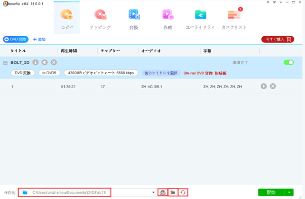
Task: Toggle the BOLT_3D green enable switch
Action: 288,62
